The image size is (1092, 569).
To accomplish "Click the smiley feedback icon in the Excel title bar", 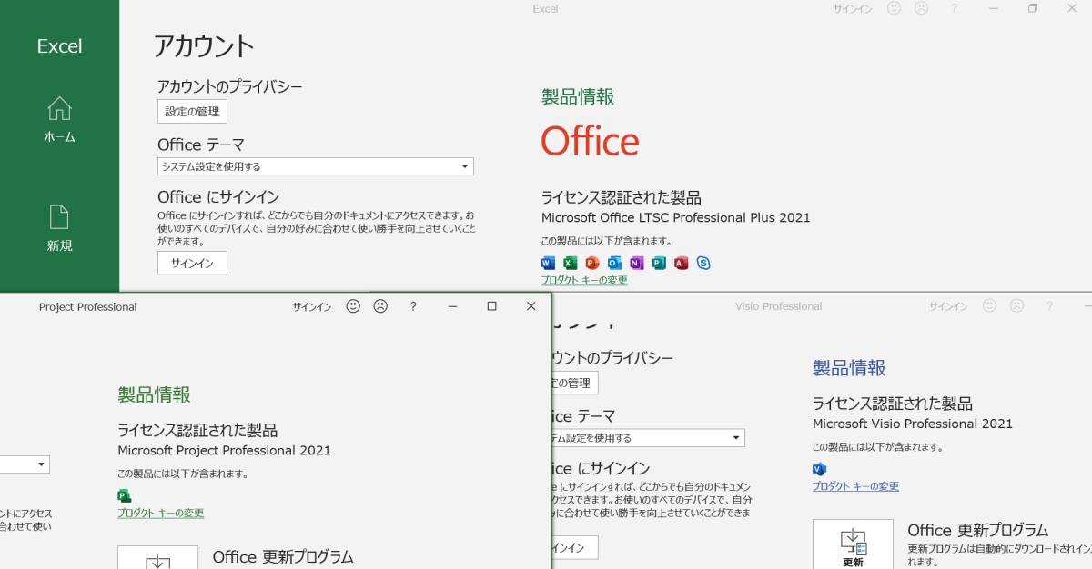I will click(894, 8).
